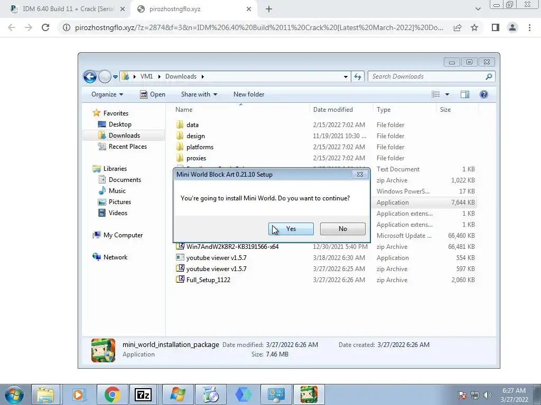Click the site information icon in address bar
The image size is (541, 405).
pos(66,27)
